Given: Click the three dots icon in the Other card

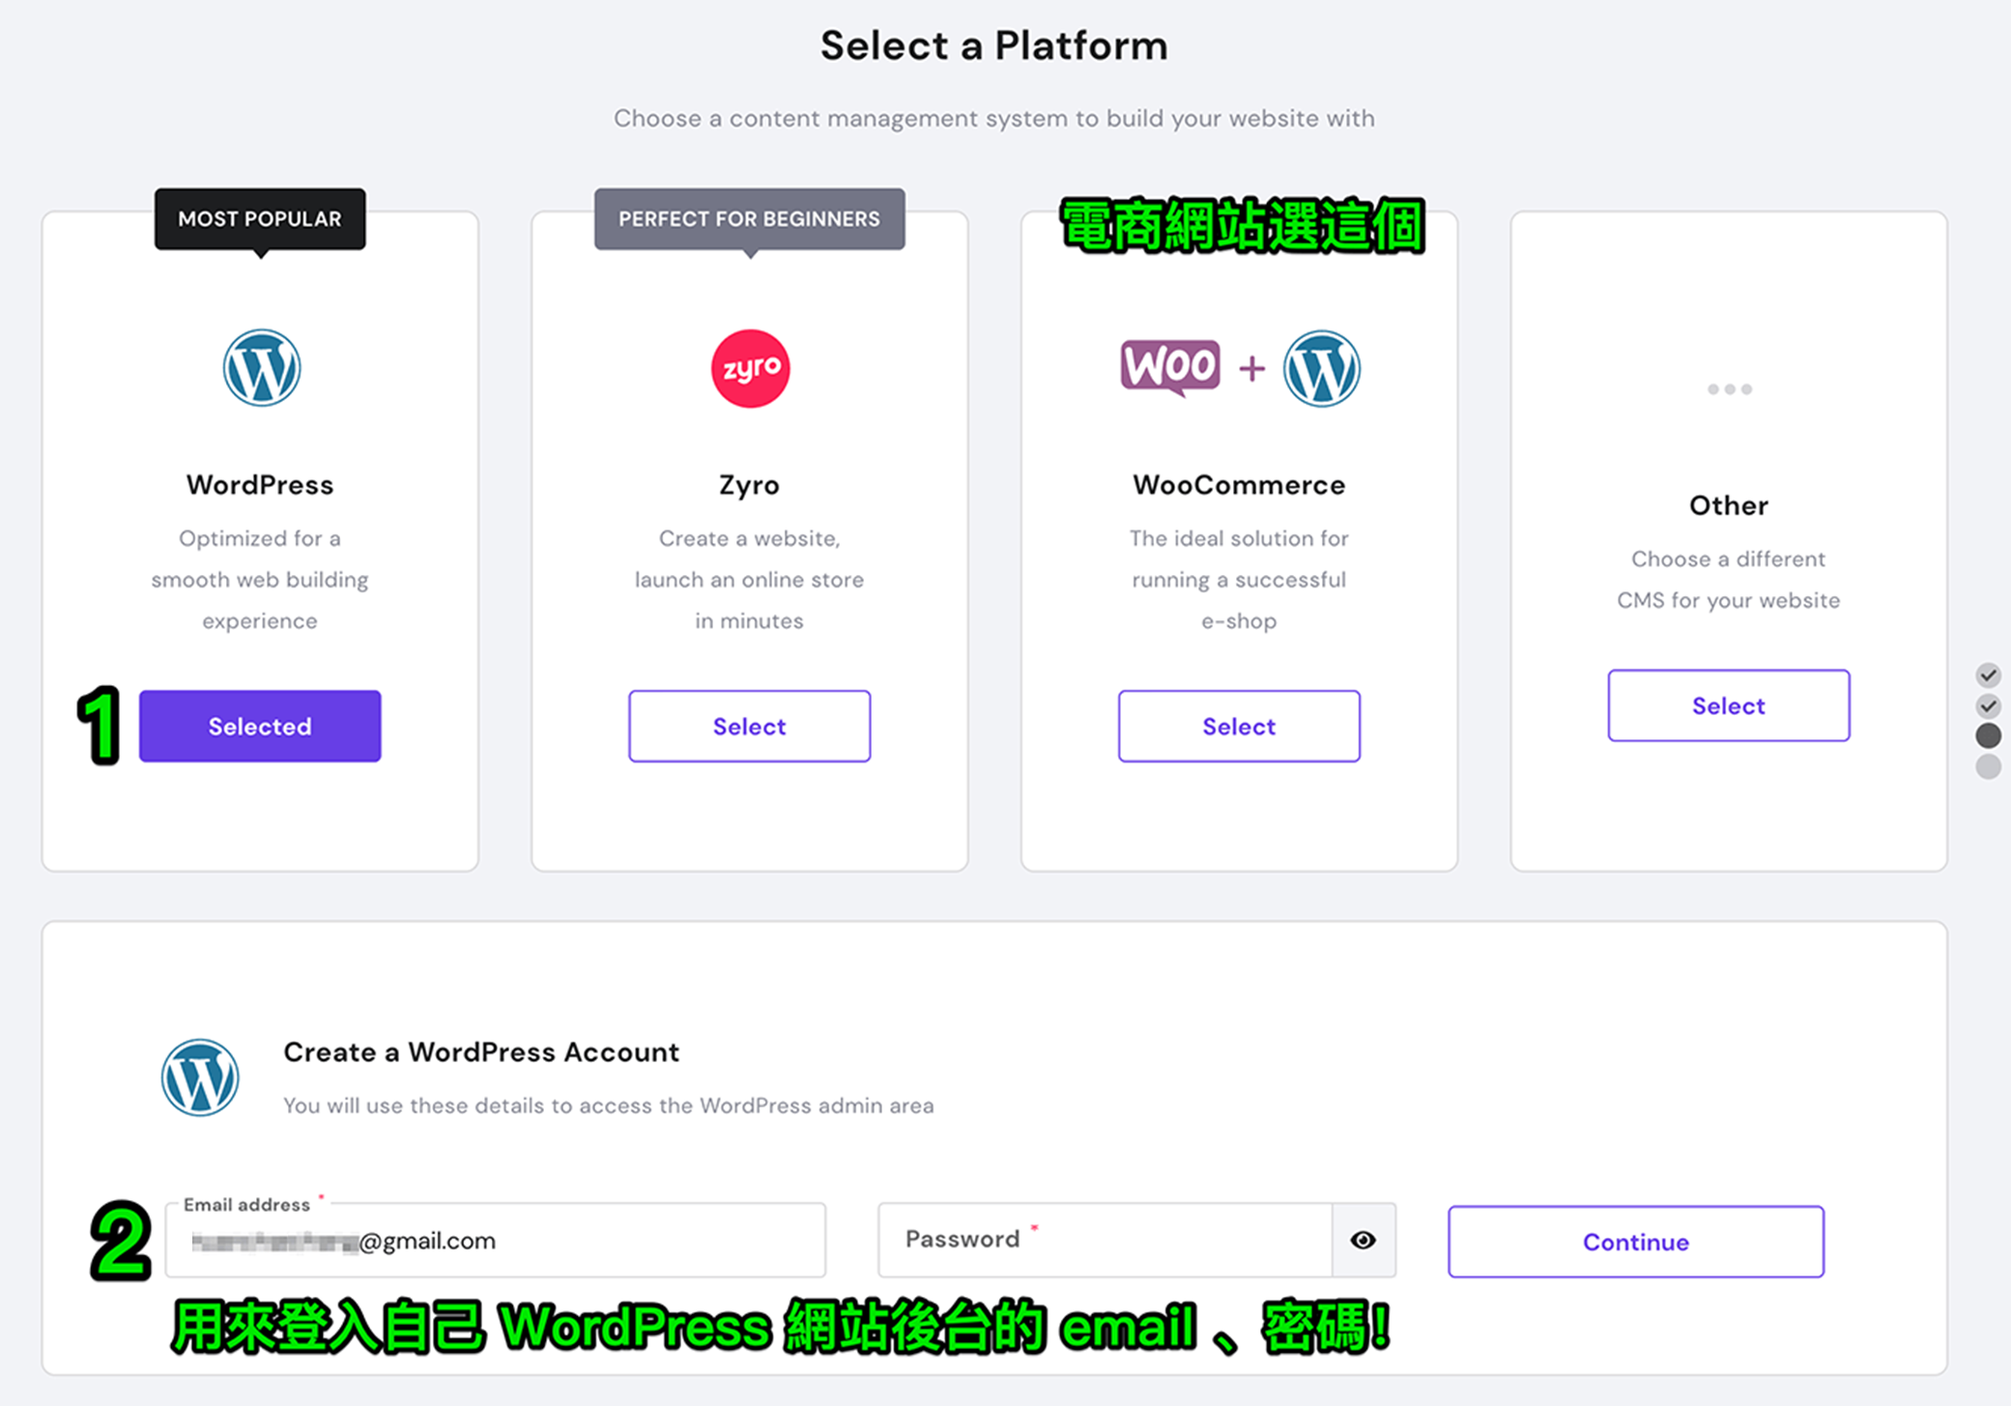Looking at the screenshot, I should tap(1729, 388).
